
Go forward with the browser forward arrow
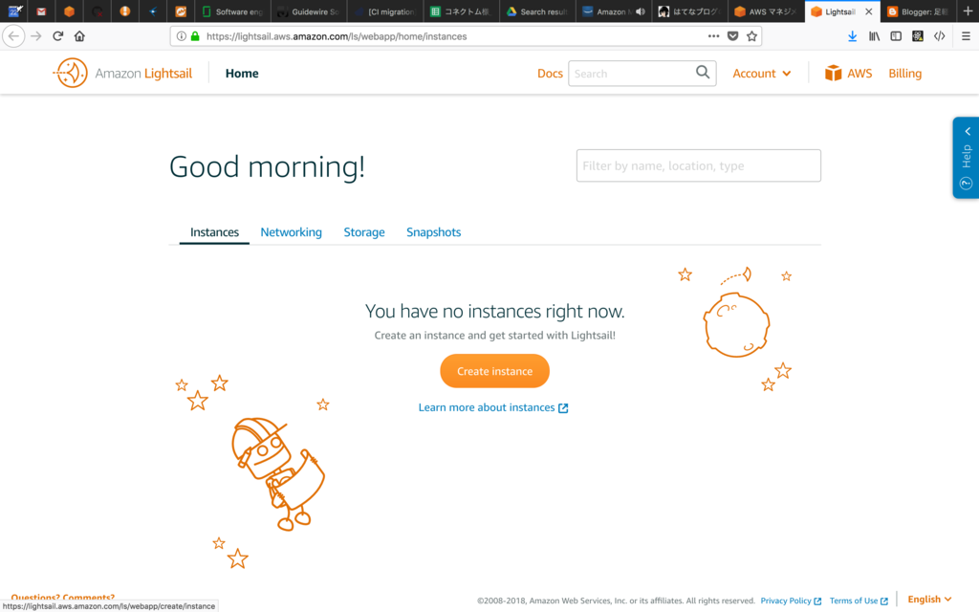36,36
